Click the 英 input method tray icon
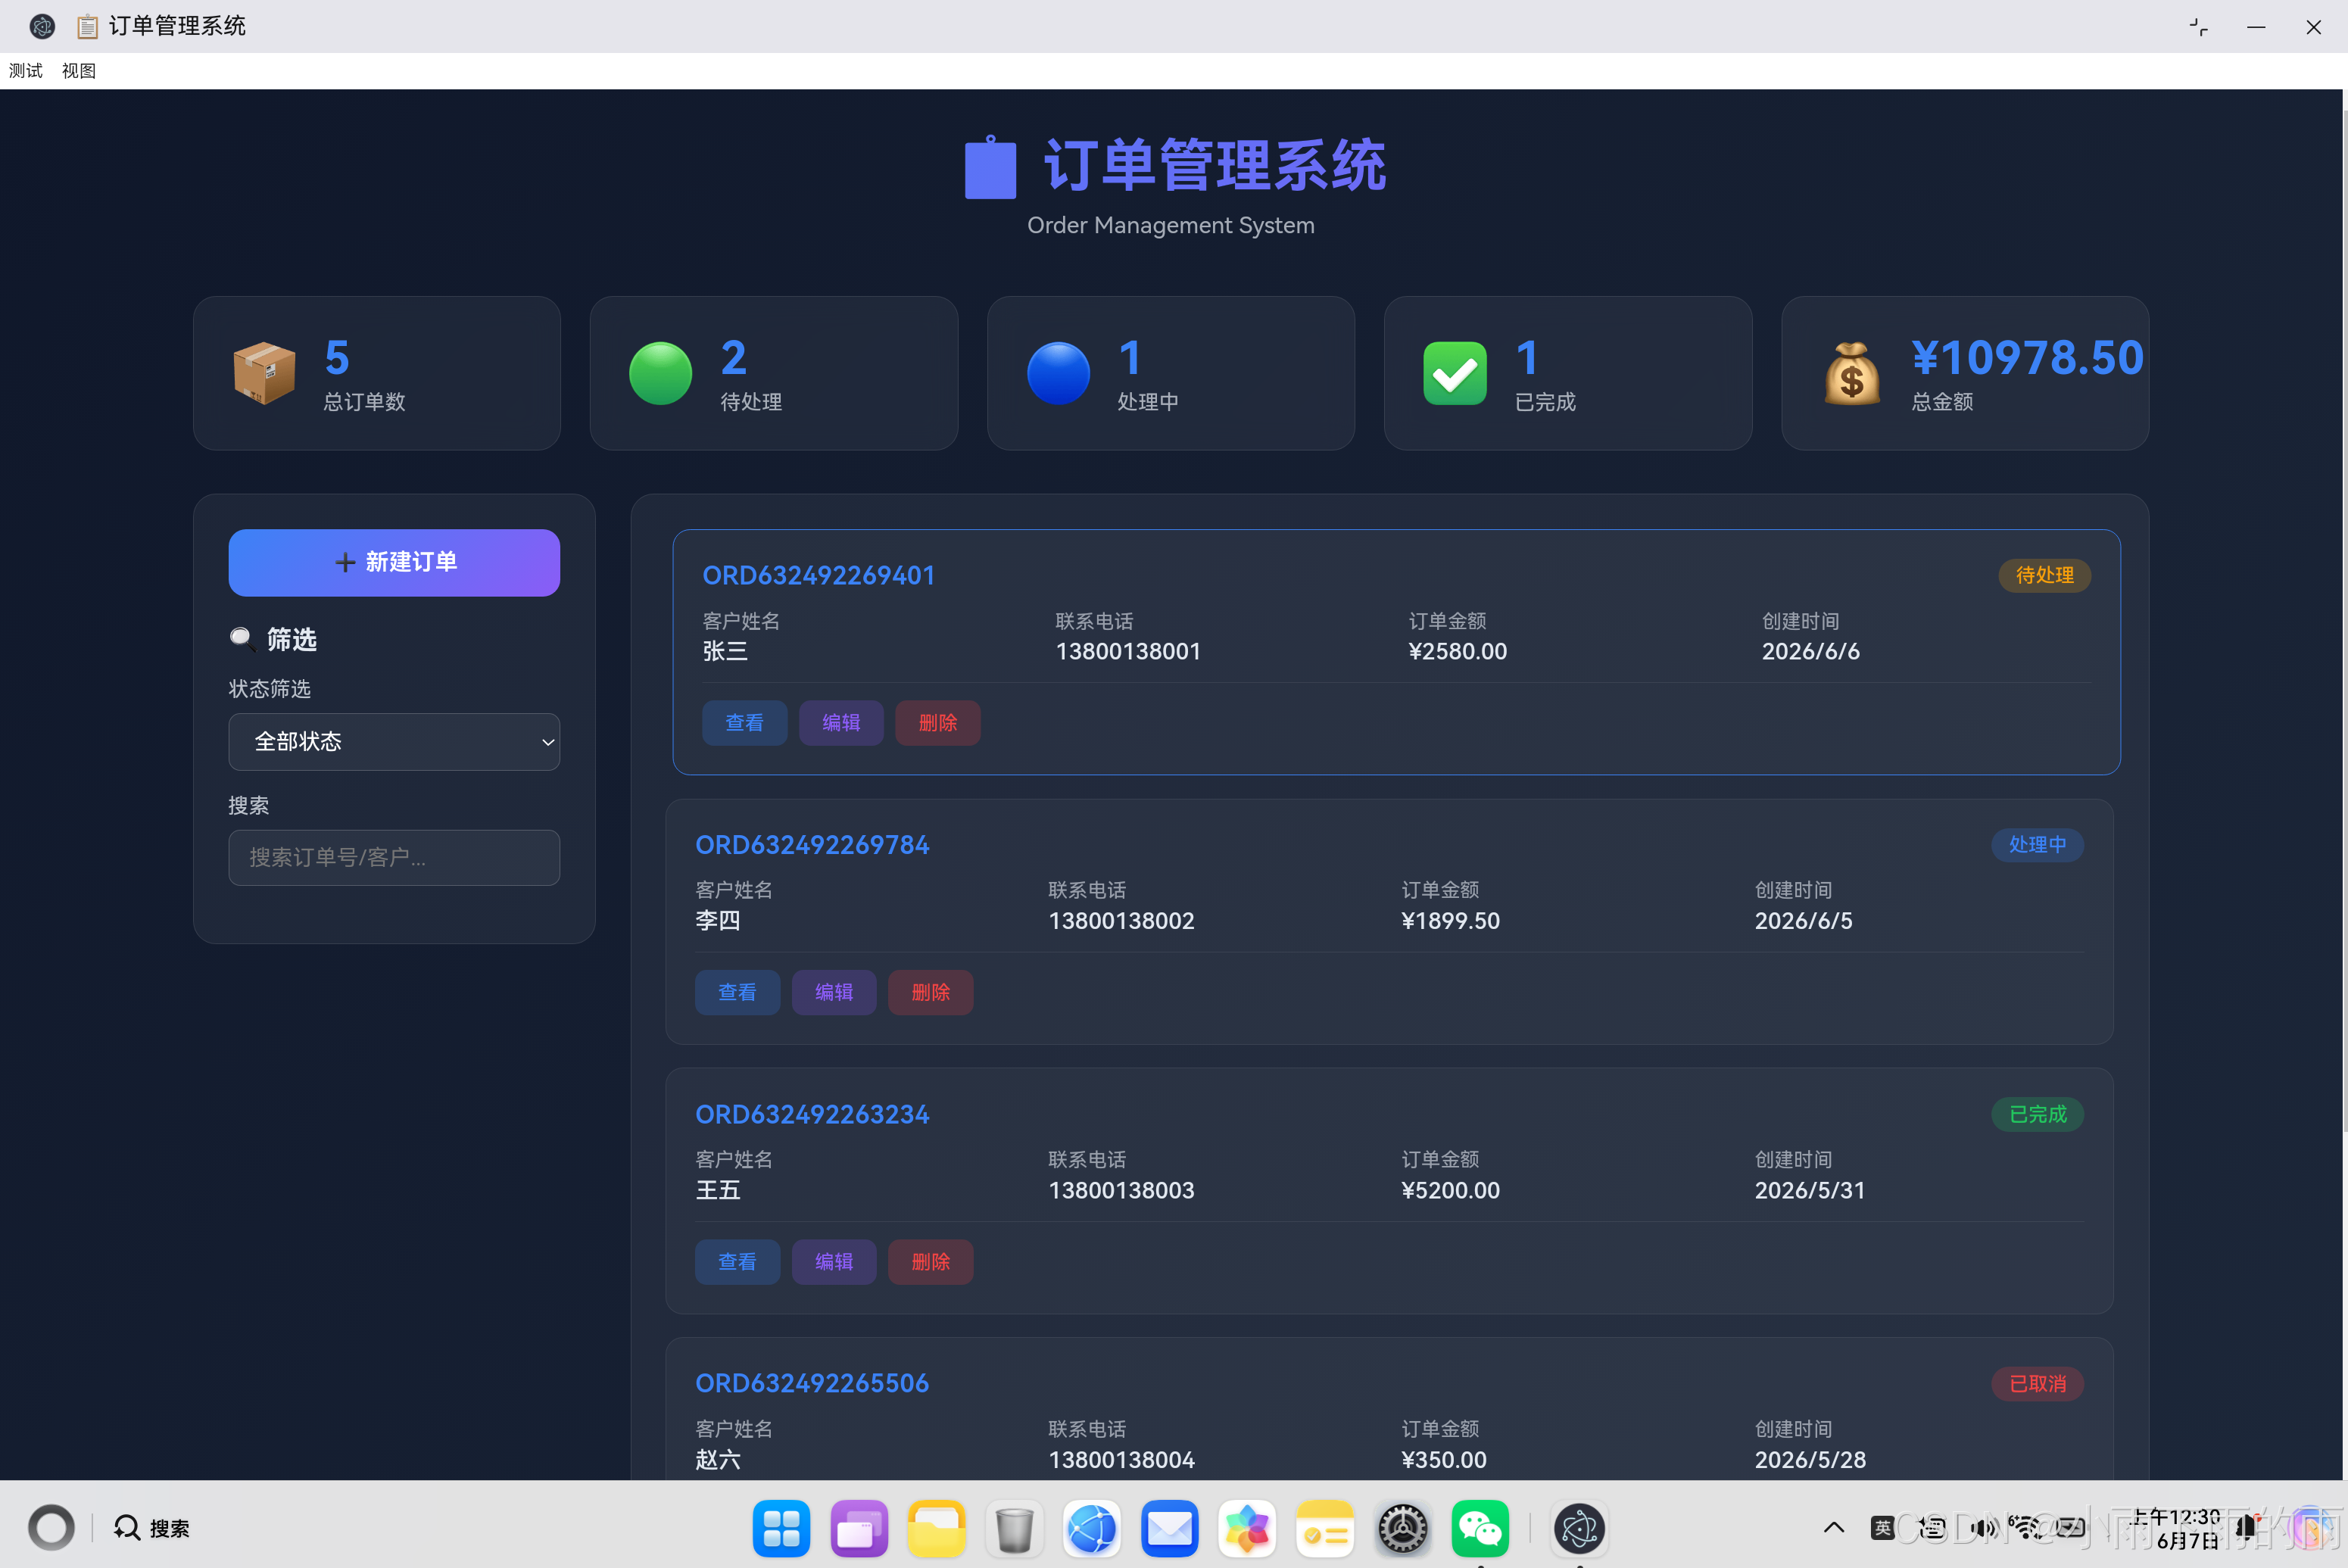This screenshot has width=2348, height=1568. coord(1883,1528)
